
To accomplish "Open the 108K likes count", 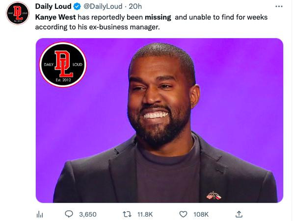I will pos(201,215).
